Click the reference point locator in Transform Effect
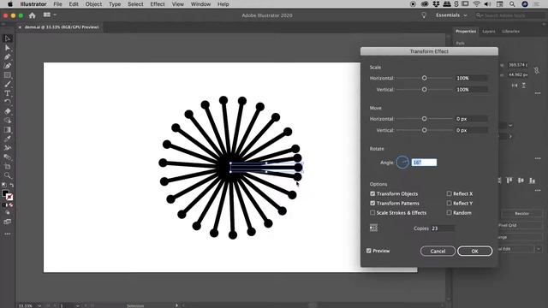This screenshot has height=308, width=548. coord(373,228)
